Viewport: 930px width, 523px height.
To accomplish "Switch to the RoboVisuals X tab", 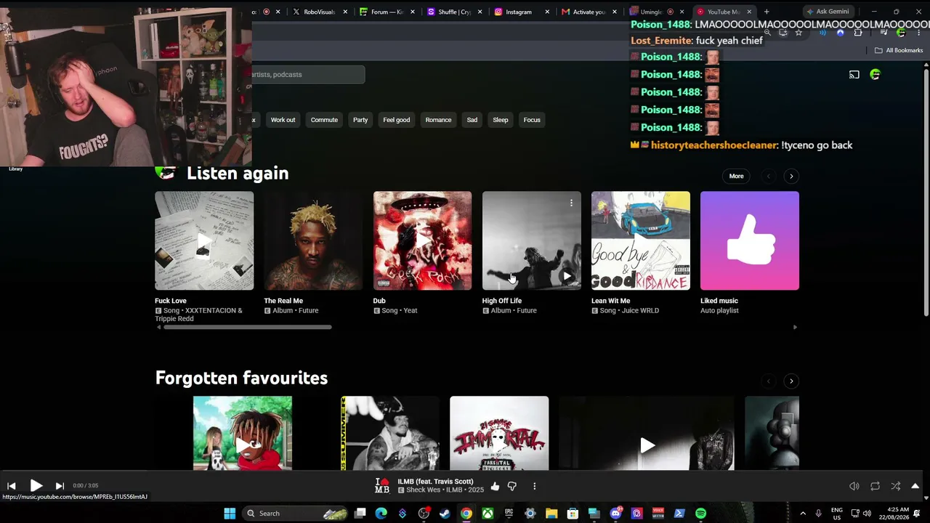I will [320, 12].
